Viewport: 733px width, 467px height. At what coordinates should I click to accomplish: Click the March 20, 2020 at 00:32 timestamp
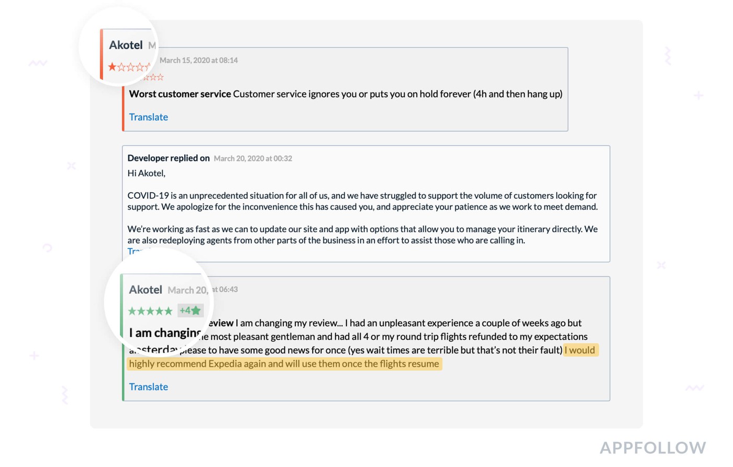[x=253, y=158]
